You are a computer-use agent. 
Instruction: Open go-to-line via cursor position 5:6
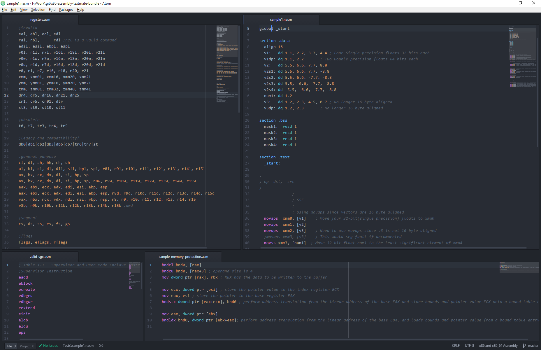pos(101,346)
